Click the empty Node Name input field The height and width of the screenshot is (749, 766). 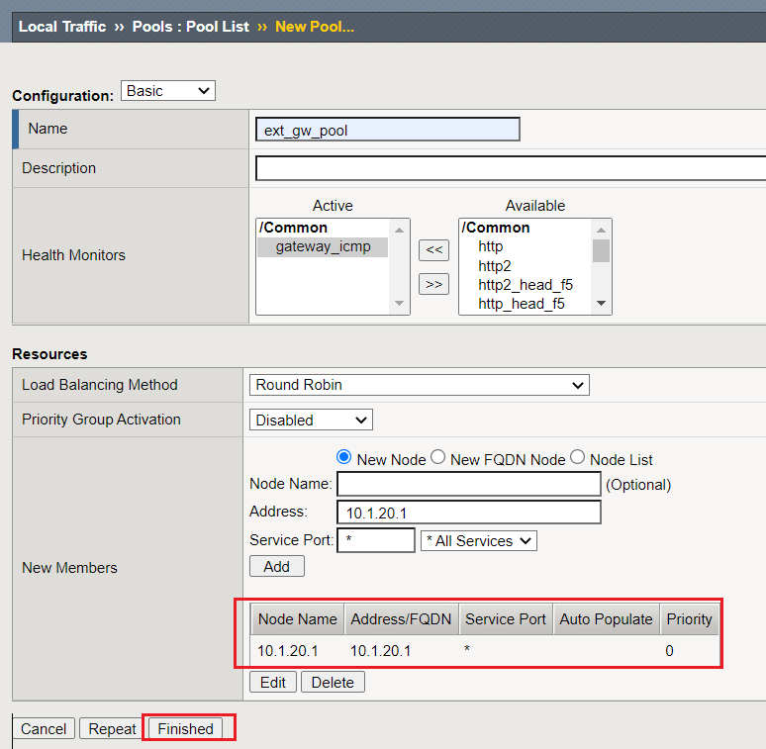468,484
